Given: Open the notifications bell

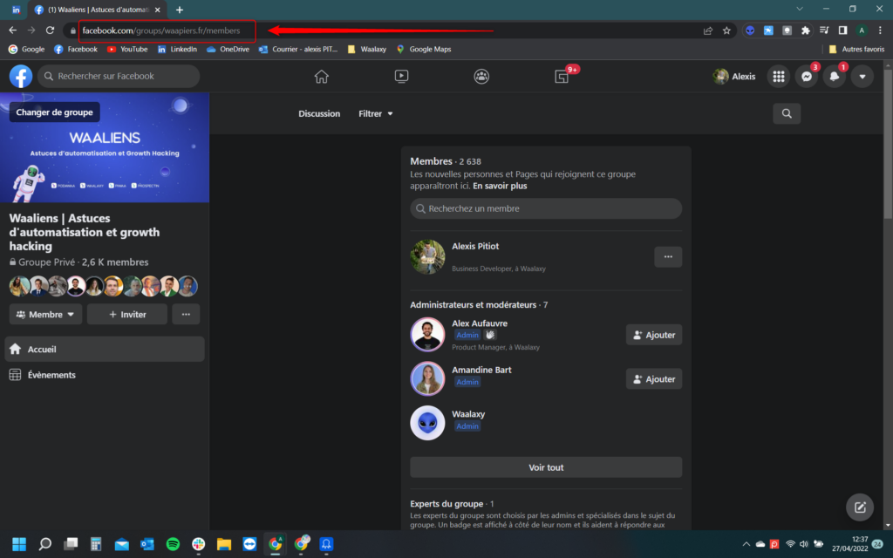Looking at the screenshot, I should point(835,77).
